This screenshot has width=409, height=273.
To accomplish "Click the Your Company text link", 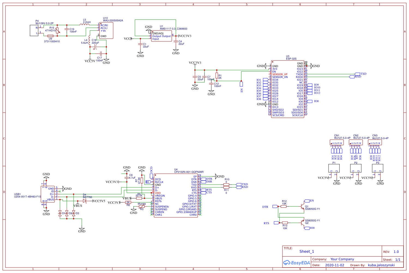I will [x=343, y=259].
